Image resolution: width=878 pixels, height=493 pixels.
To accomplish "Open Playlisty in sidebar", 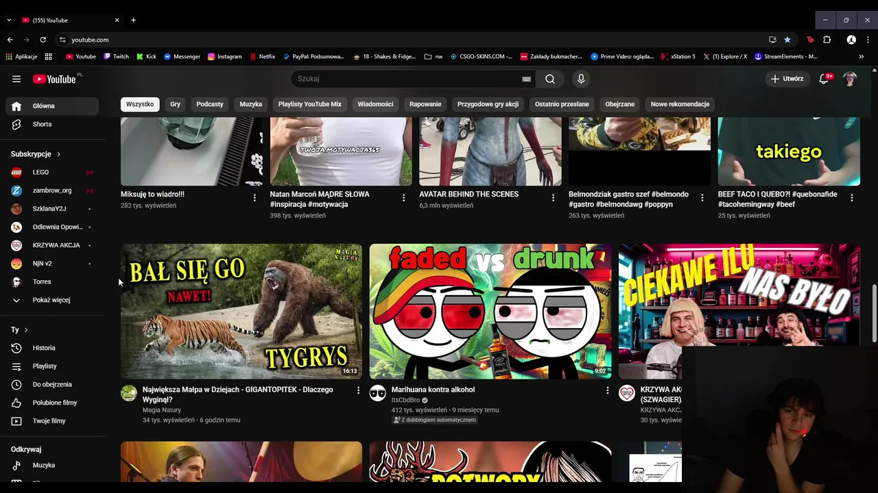I will [x=52, y=366].
